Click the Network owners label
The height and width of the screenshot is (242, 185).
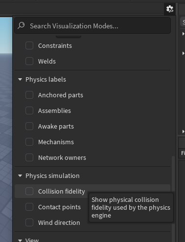point(62,158)
